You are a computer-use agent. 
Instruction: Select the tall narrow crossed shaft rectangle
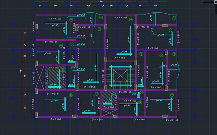click(x=40, y=78)
